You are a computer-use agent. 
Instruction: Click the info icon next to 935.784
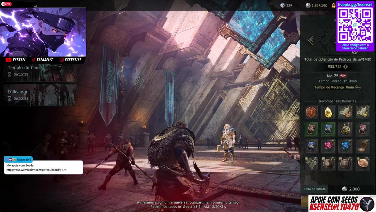(345, 67)
